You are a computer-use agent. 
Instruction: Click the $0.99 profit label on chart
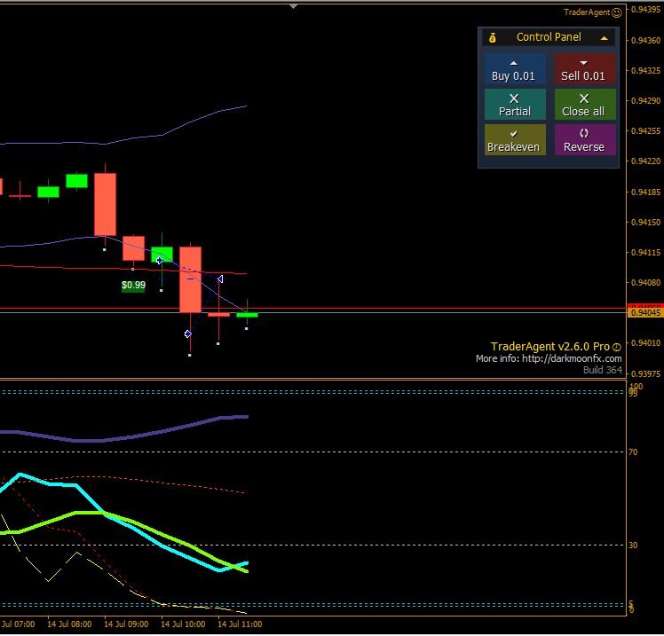click(133, 286)
